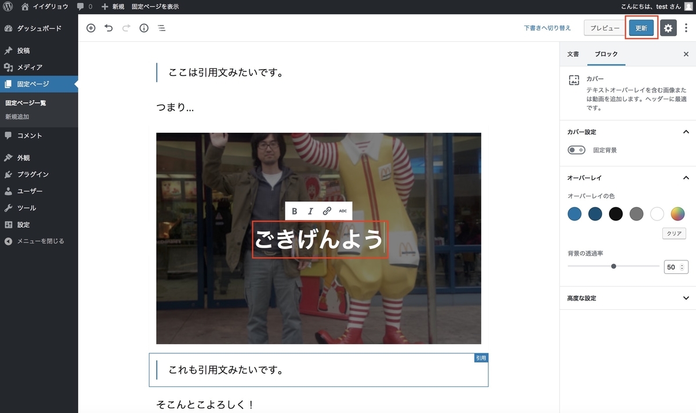Click the つまり... paragraph
This screenshot has height=413, width=696.
(175, 107)
